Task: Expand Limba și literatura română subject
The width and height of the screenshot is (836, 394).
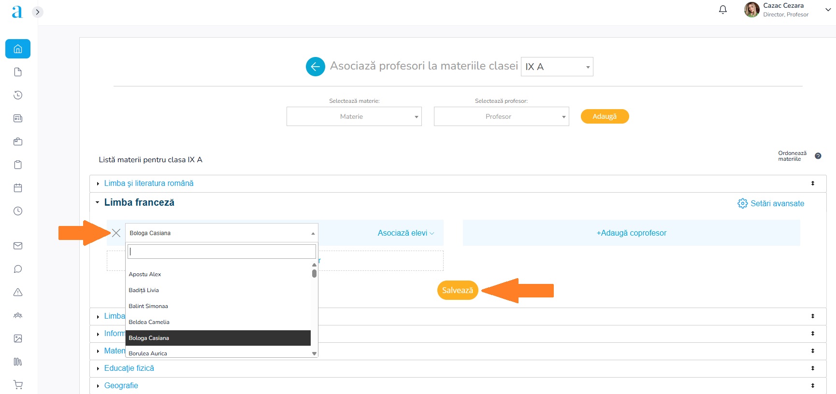Action: click(x=148, y=183)
